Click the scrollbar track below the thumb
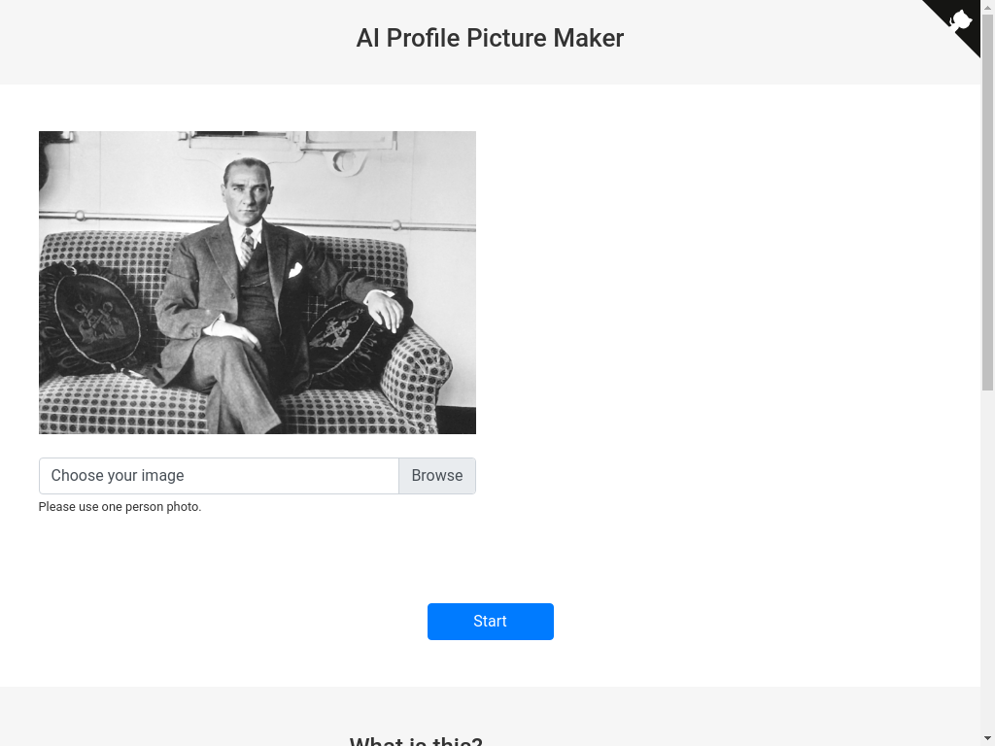Image resolution: width=995 pixels, height=746 pixels. pyautogui.click(x=987, y=563)
